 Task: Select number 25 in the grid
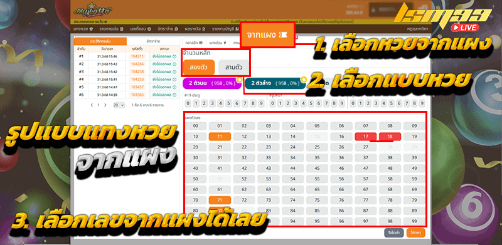(x=317, y=147)
